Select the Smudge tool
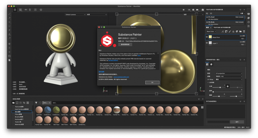The height and width of the screenshot is (138, 258). [x=9, y=30]
